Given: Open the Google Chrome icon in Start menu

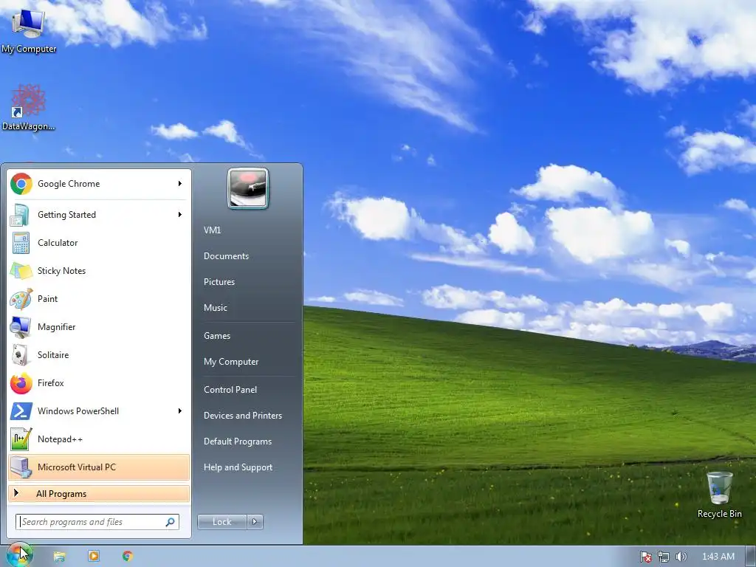Looking at the screenshot, I should 21,184.
